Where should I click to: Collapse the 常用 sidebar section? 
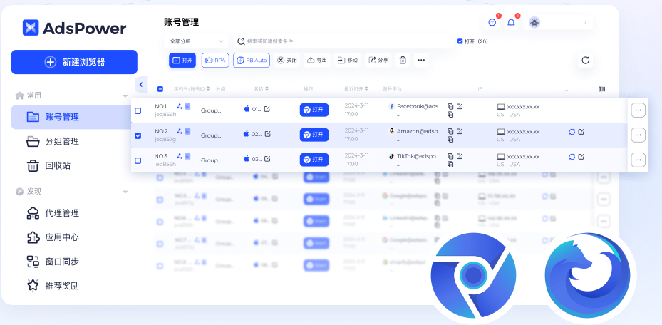(125, 96)
